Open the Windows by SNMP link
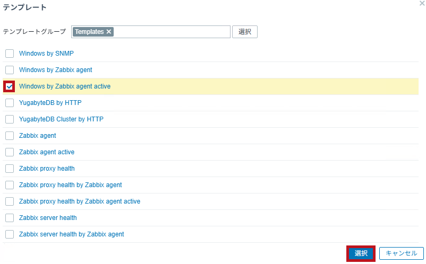This screenshot has height=264, width=426. [x=46, y=54]
